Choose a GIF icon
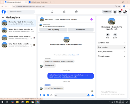The height and width of the screenshot is (104, 130). coord(51,95)
